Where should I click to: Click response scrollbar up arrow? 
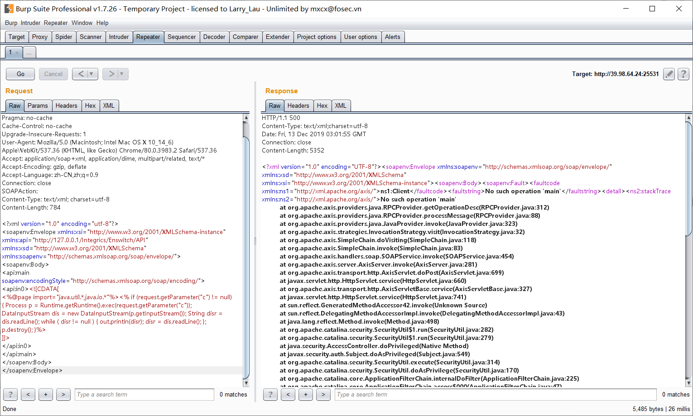coord(689,118)
